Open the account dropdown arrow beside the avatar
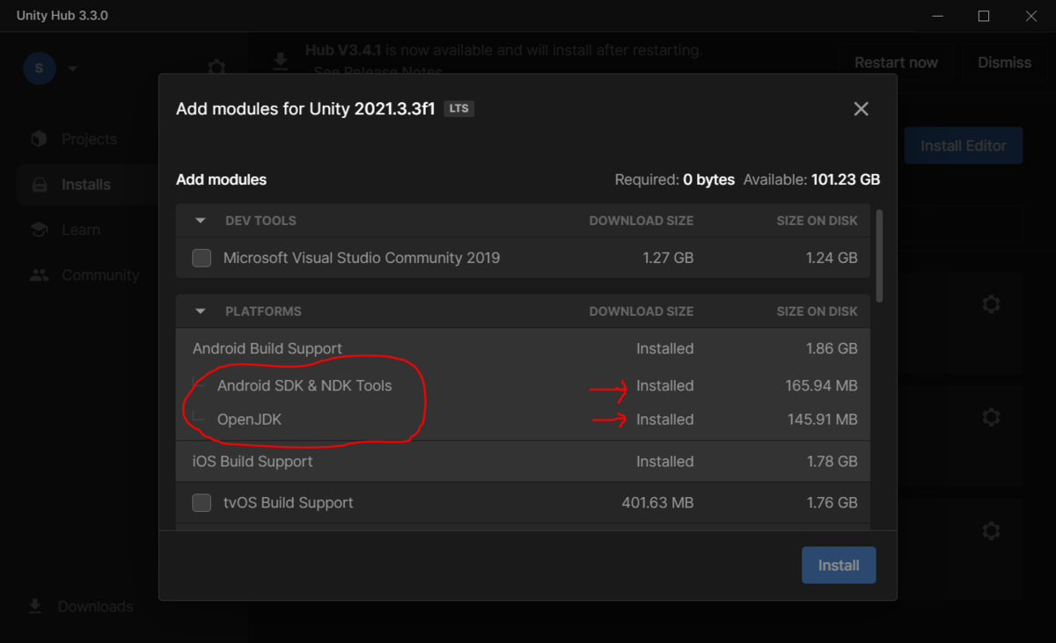Image resolution: width=1056 pixels, height=643 pixels. (x=72, y=69)
